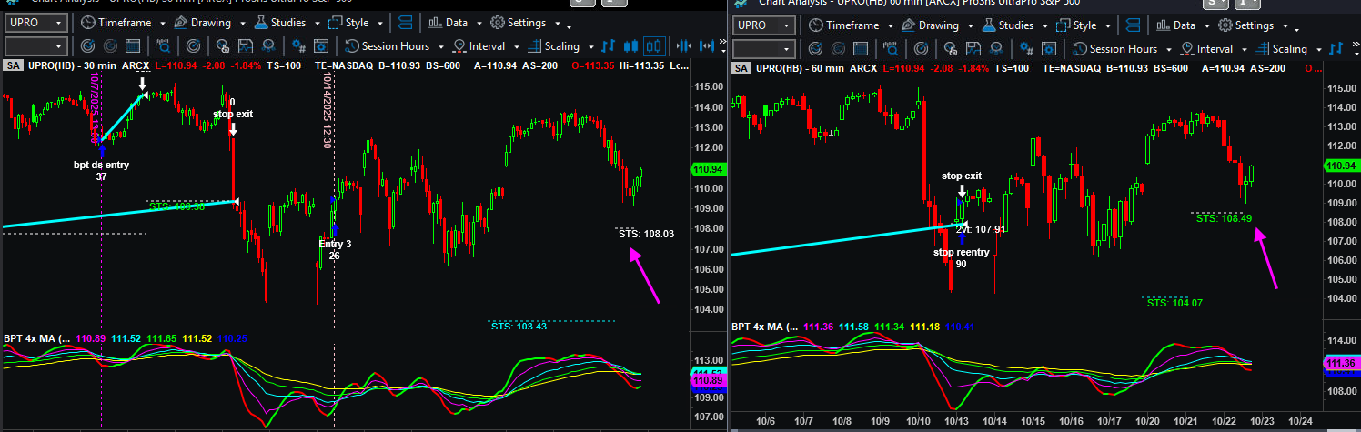Switch to solid candlestick chart type in left chart
Screen dimensions: 1361x432
click(631, 46)
